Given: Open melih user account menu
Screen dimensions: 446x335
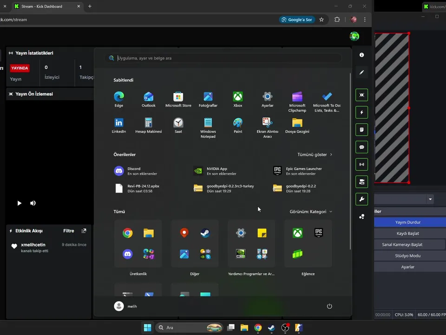Looking at the screenshot, I should click(125, 306).
